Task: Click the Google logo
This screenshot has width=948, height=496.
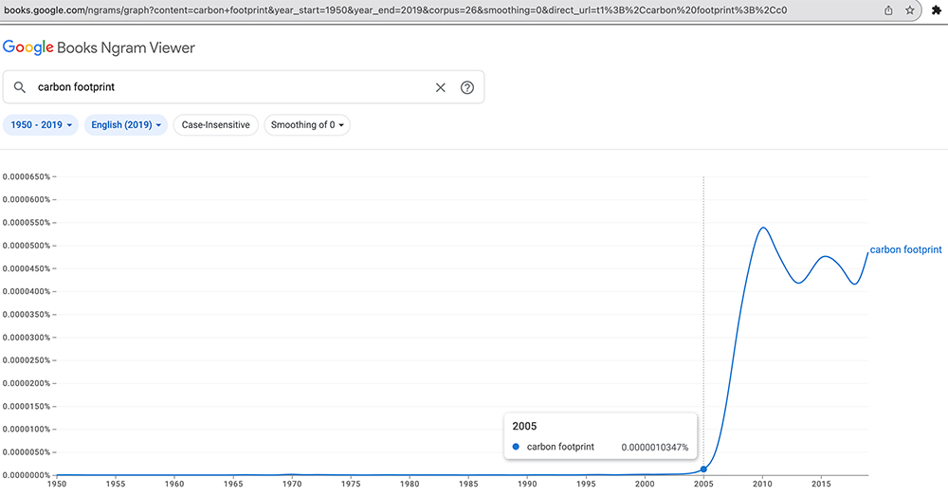Action: [x=27, y=47]
